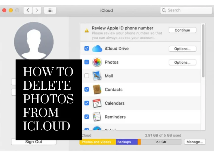Click the Backups storage bar segment
Image resolution: width=214 pixels, height=156 pixels.
point(127,142)
